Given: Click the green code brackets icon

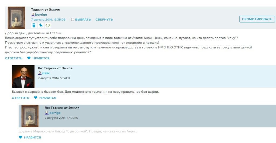Looking at the screenshot, I should (x=48, y=26).
